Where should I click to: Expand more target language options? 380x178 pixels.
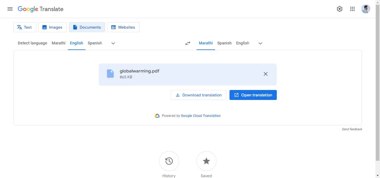click(x=260, y=43)
